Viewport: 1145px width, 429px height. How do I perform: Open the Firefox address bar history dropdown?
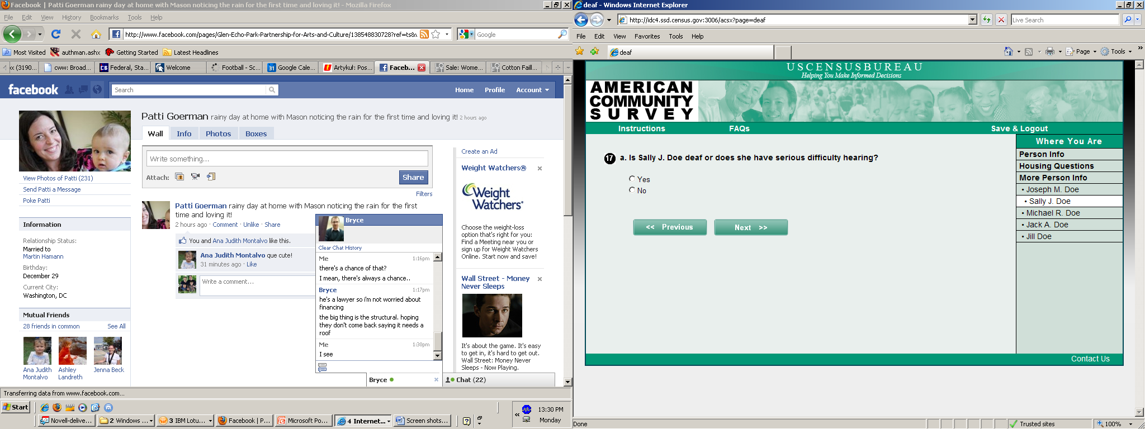tap(447, 34)
